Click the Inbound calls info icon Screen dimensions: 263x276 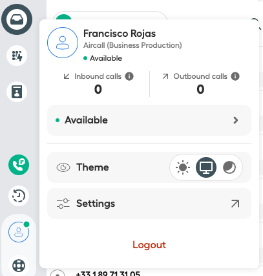[x=129, y=76]
